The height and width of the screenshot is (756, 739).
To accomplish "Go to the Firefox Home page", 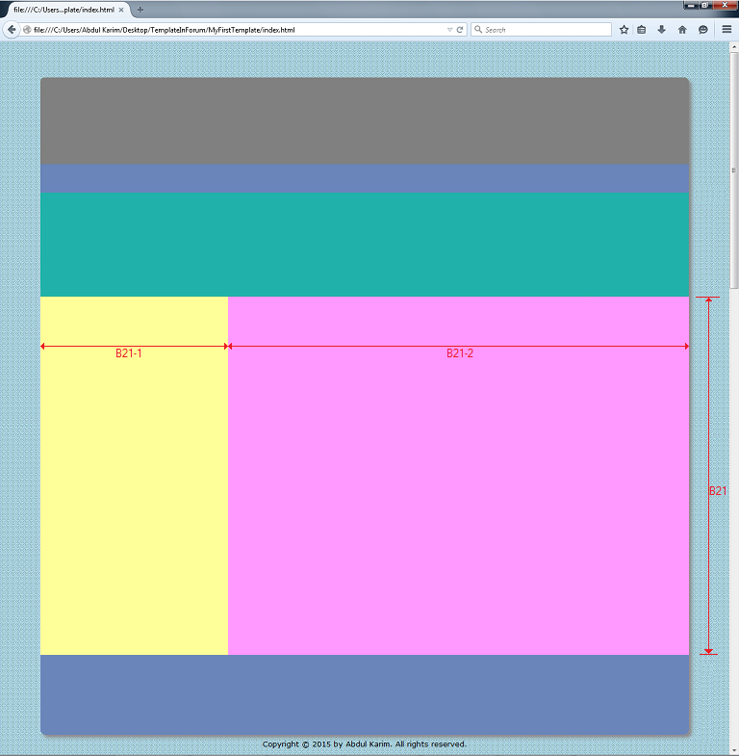I will (x=682, y=30).
